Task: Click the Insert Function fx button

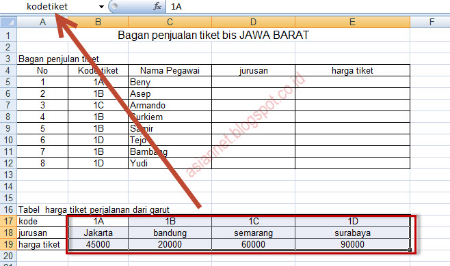Action: click(157, 6)
